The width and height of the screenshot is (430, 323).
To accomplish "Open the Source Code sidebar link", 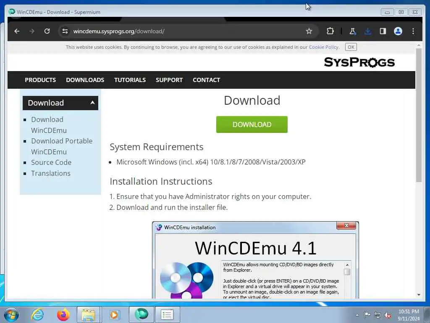I will pyautogui.click(x=51, y=162).
